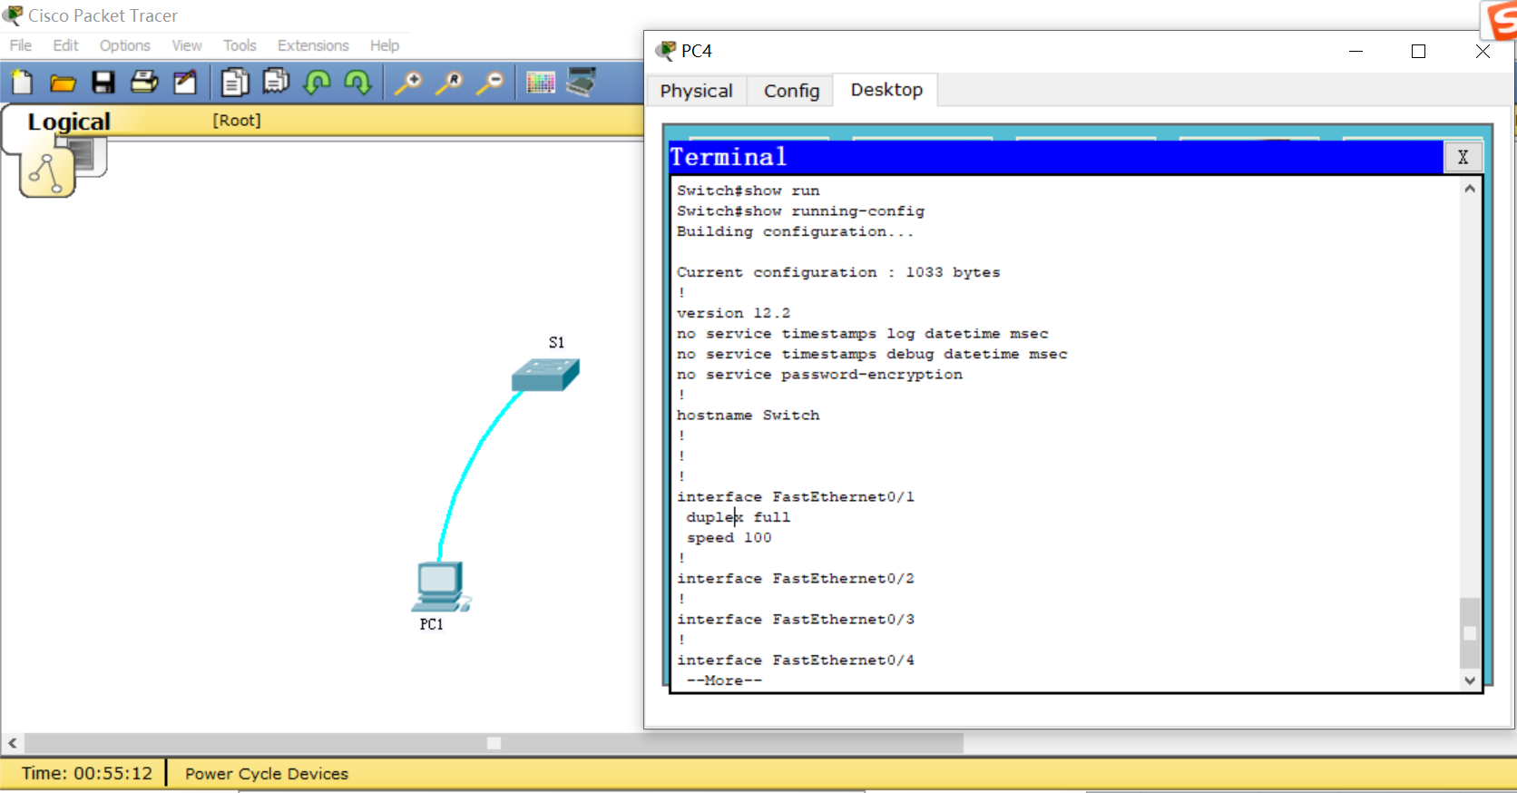Select the S1 switch device
The width and height of the screenshot is (1517, 793).
pos(545,374)
